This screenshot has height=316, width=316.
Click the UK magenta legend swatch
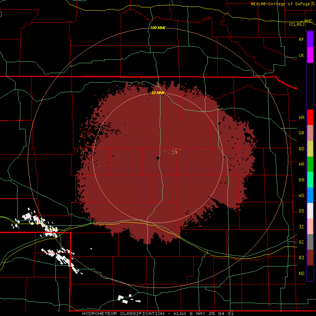pos(310,55)
